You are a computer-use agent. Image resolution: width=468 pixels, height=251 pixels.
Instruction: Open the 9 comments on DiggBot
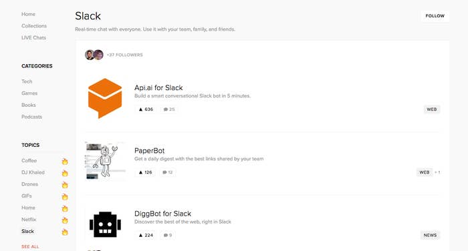[168, 235]
